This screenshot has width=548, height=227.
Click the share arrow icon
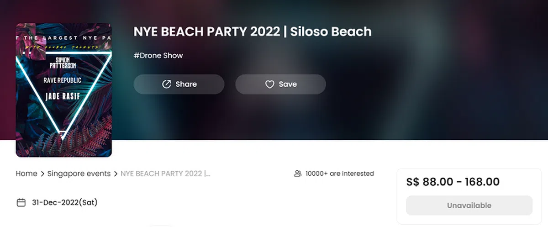point(167,84)
